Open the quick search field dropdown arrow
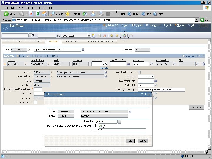The width and height of the screenshot is (212, 159). pos(30,35)
